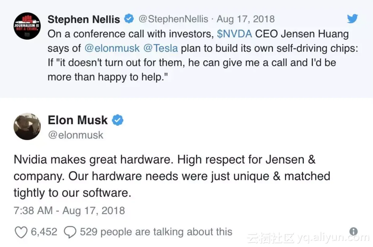
Task: Open '529 people are talking about this'
Action: (x=156, y=232)
